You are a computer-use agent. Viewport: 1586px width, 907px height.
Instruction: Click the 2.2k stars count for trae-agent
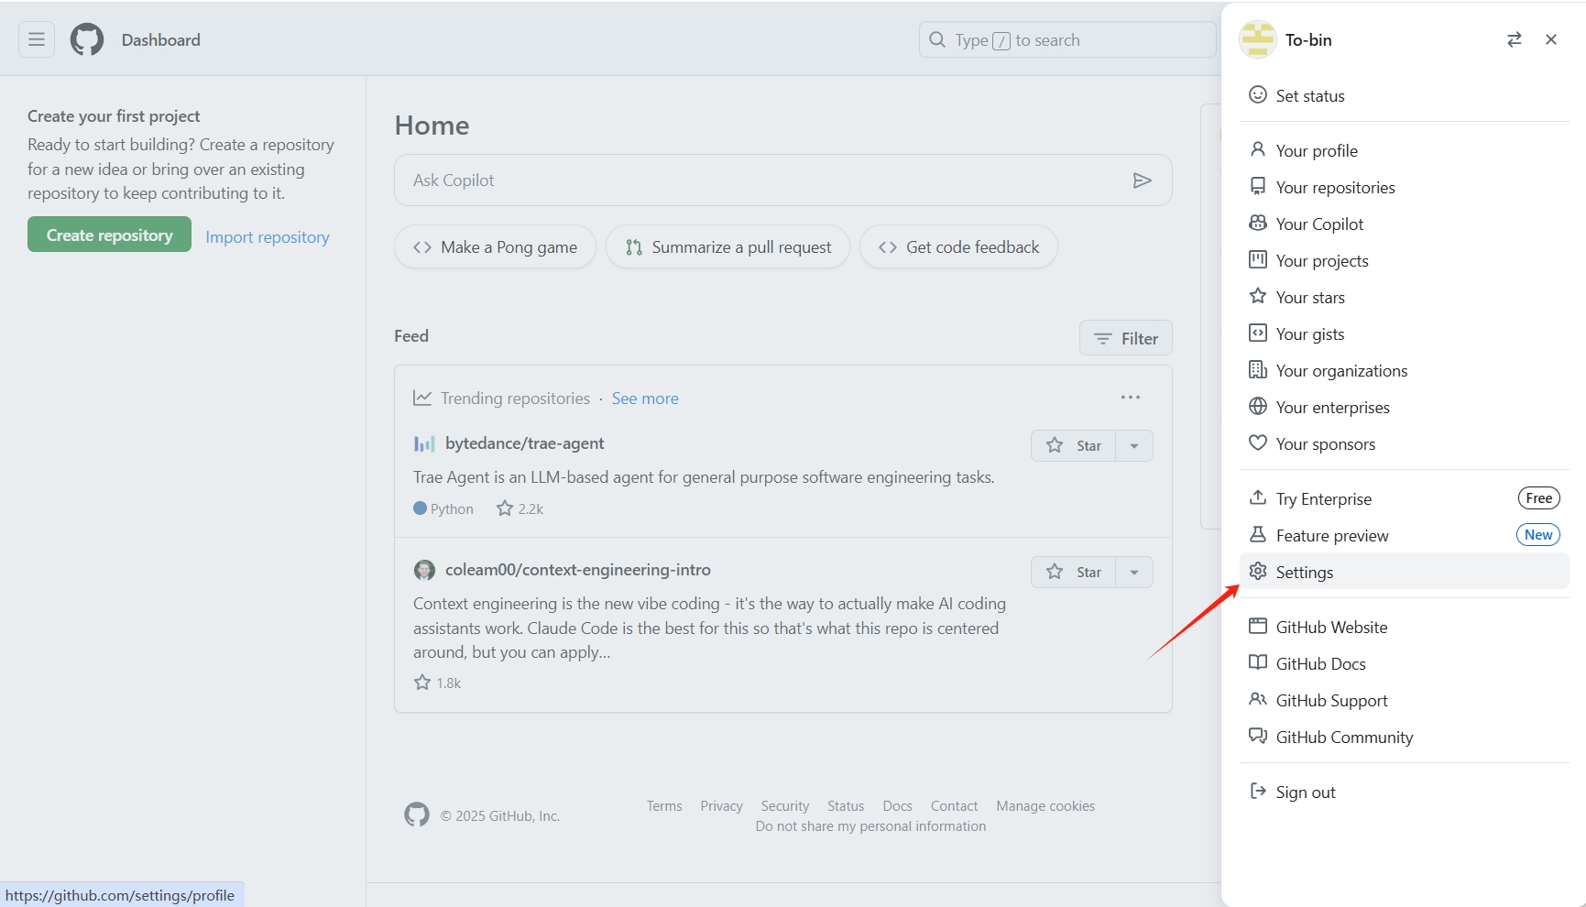click(520, 508)
